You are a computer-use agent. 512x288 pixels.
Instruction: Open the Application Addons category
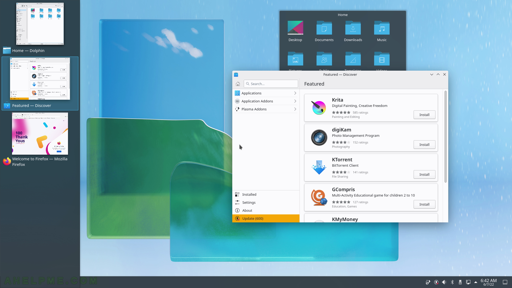click(x=266, y=101)
